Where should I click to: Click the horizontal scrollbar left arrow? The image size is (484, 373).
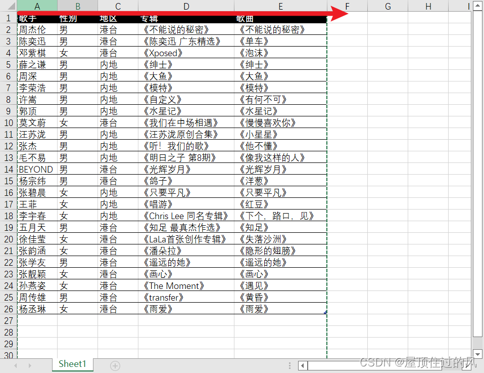pyautogui.click(x=303, y=366)
